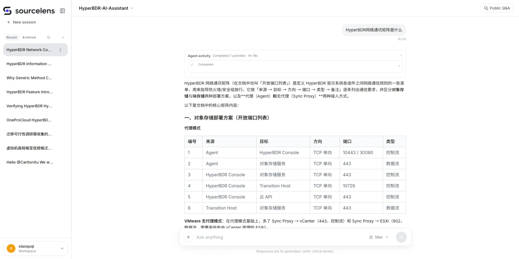Switch to the Recent tab

tap(12, 37)
